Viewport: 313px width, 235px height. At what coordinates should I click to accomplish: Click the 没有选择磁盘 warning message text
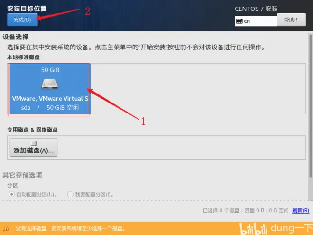pyautogui.click(x=70, y=228)
